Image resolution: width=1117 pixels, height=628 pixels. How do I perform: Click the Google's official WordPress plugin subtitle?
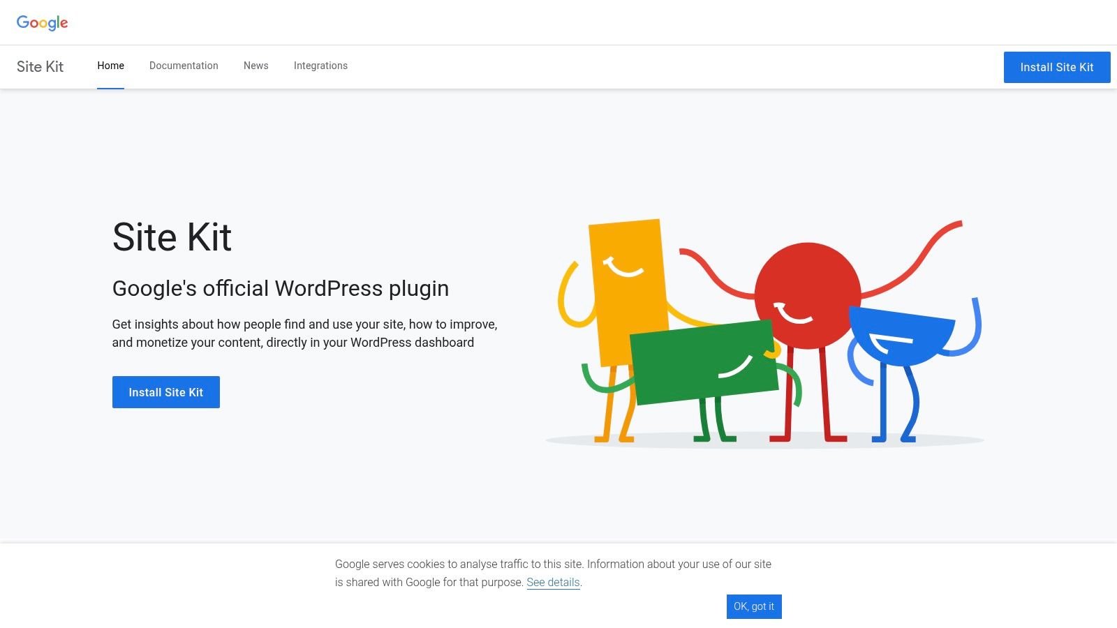tap(281, 288)
